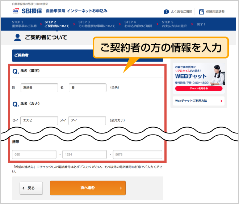Viewport: 239px width, 204px height.
Task: Click the contractor person silhouette icon
Action: (x=17, y=38)
